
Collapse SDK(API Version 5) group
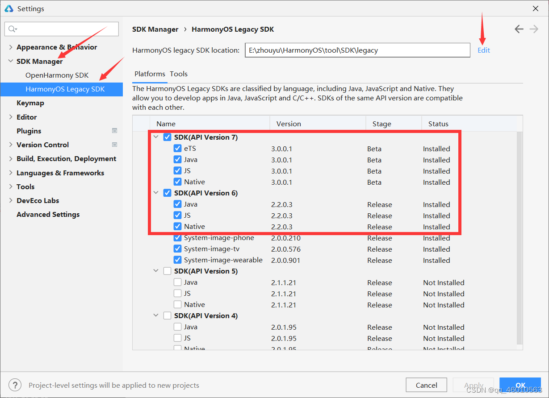pos(156,271)
